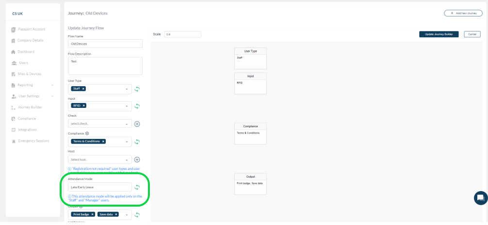The image size is (488, 225).
Task: Click the Scale input field
Action: click(183, 34)
